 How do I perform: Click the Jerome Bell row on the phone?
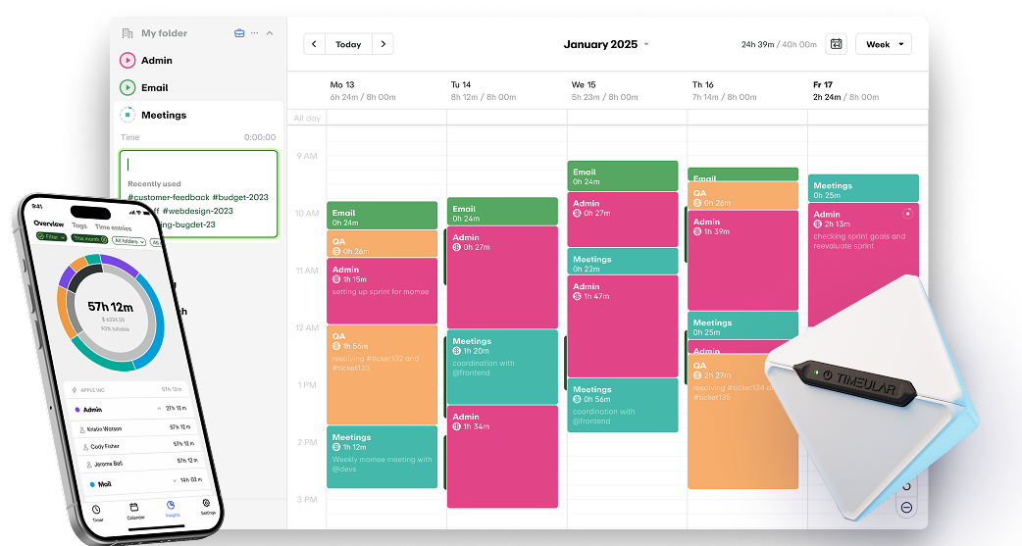click(139, 463)
